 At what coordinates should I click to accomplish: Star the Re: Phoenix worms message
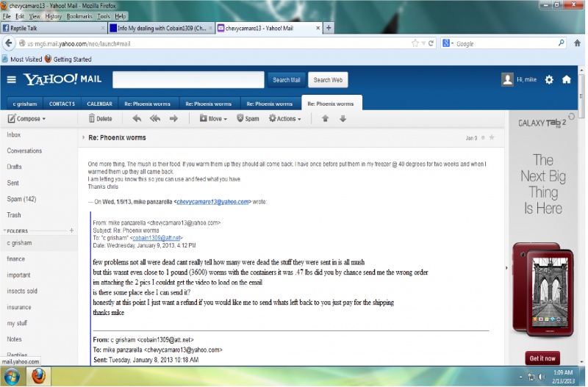(x=492, y=137)
